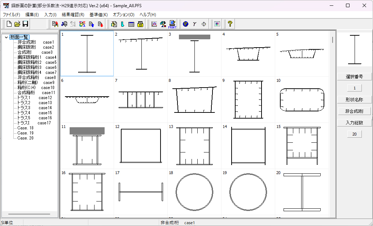Click the move-up document icon with blue arrow
The image size is (373, 226).
click(92, 24)
